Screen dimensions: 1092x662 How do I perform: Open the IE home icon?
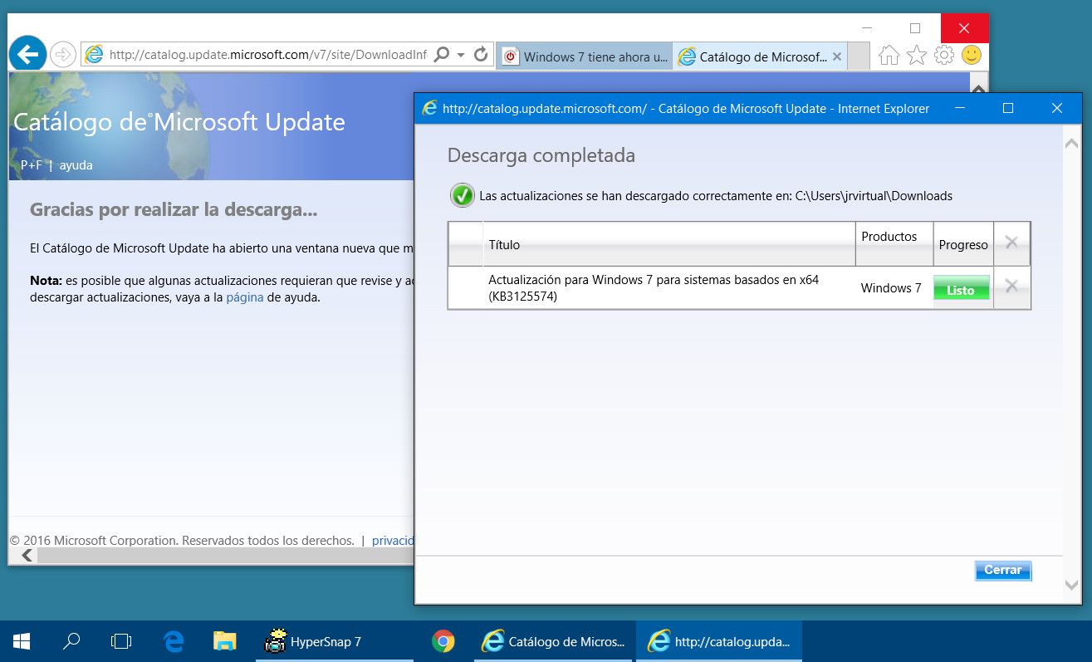click(889, 56)
